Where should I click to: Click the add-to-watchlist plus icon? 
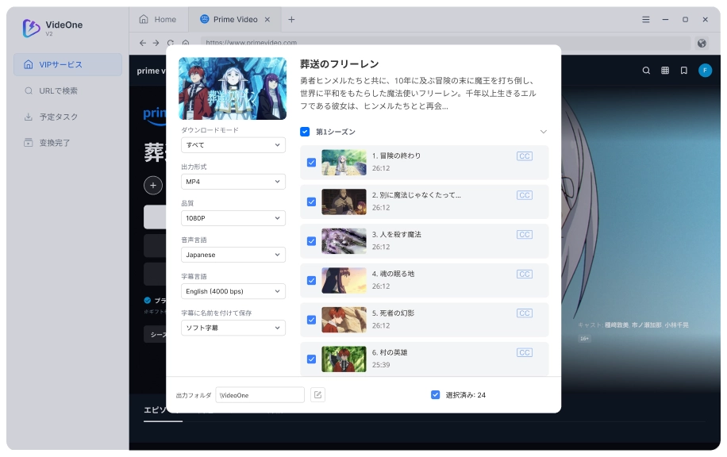point(153,186)
